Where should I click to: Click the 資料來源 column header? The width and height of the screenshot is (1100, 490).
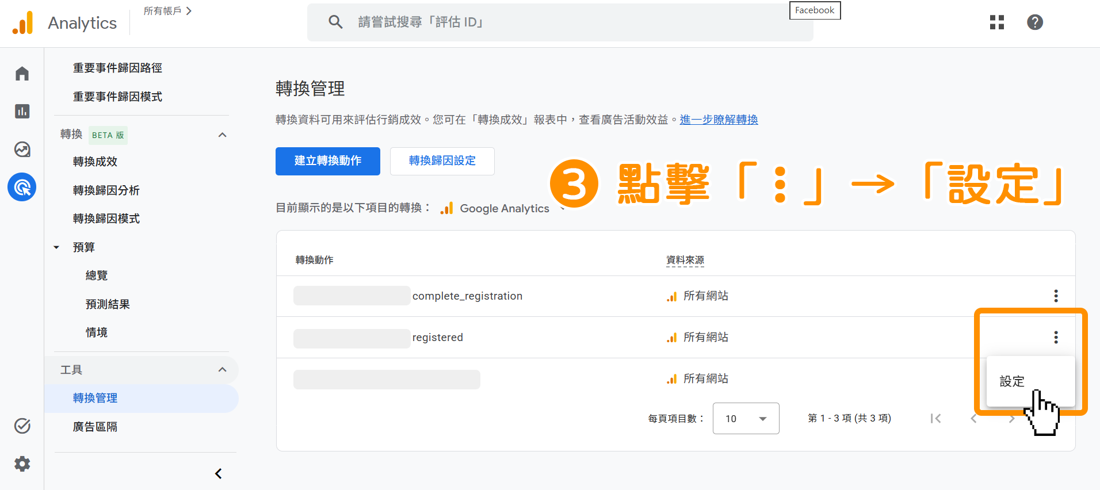coord(685,260)
